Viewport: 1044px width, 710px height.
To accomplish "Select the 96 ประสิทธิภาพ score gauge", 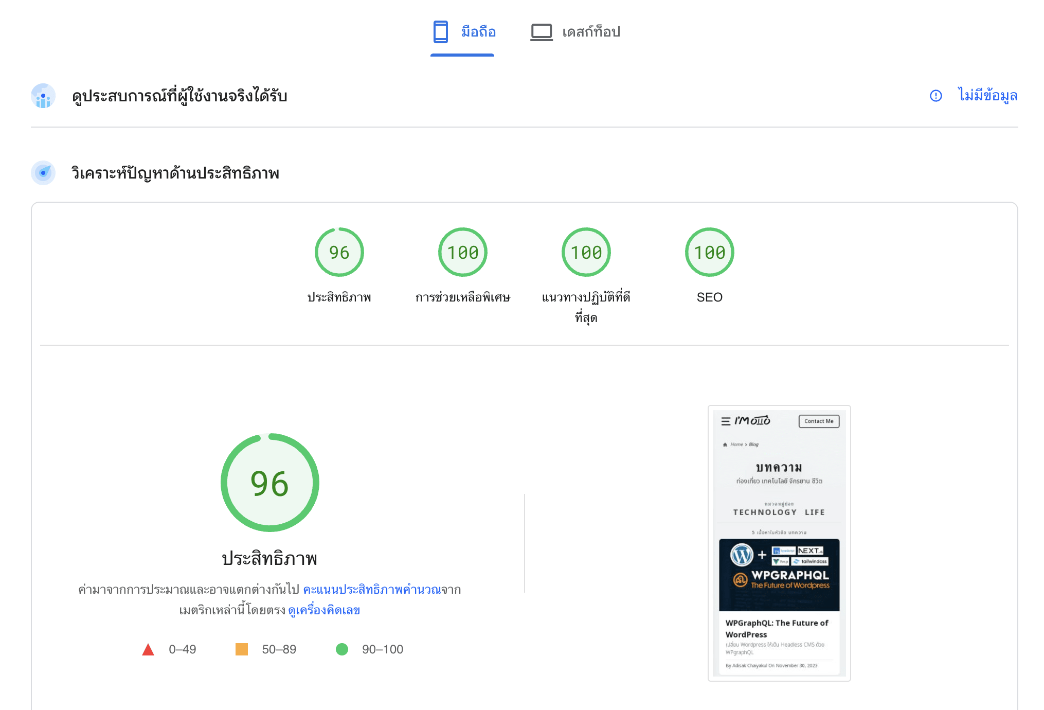I will click(x=339, y=253).
